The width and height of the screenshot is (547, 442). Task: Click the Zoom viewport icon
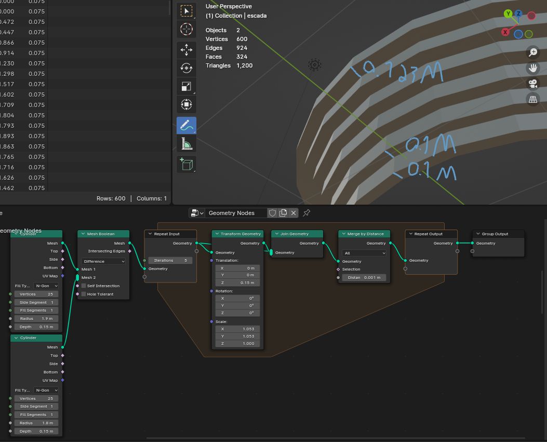[x=532, y=52]
